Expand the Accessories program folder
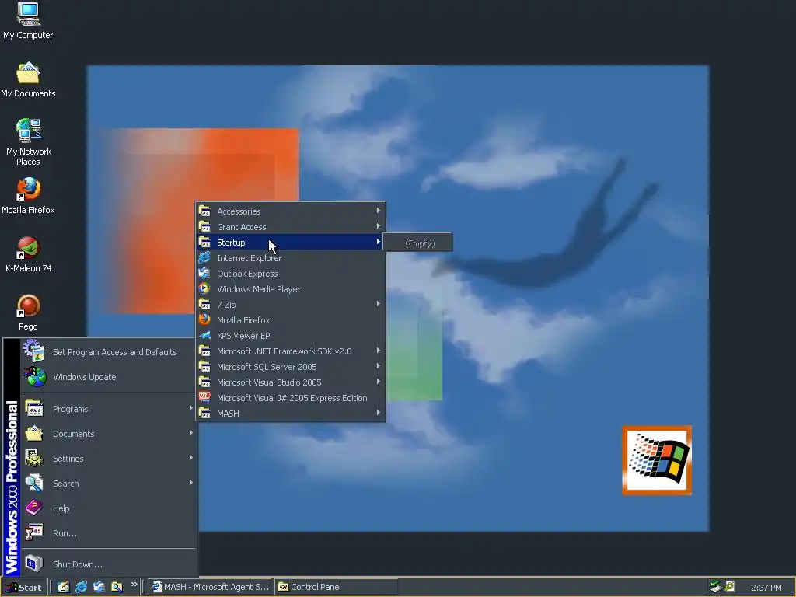 [291, 211]
